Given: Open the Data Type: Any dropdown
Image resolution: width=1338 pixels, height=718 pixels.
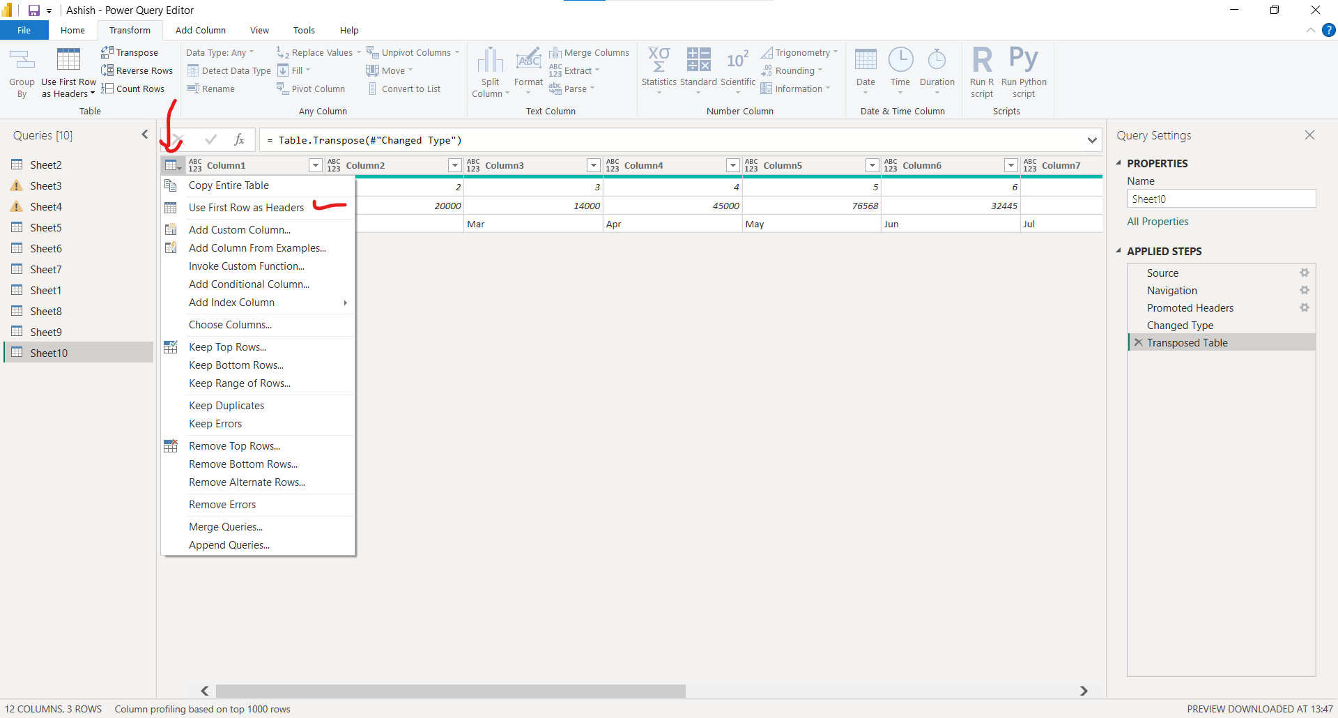Looking at the screenshot, I should (220, 52).
